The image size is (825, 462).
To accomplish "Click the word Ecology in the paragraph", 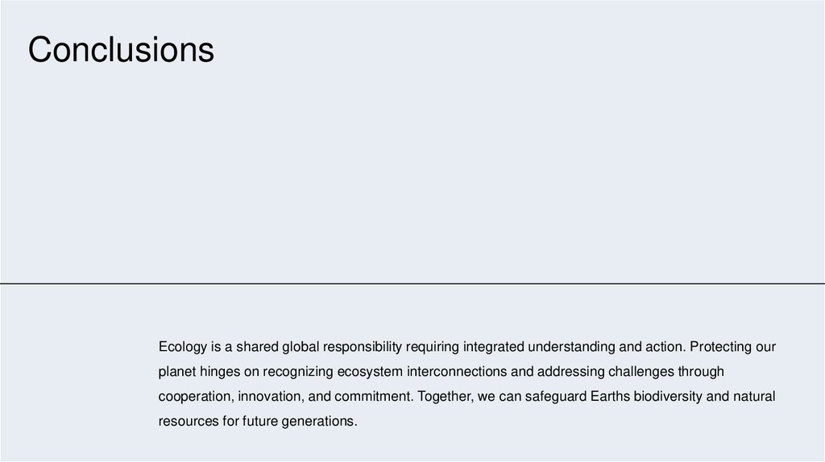I will click(x=183, y=347).
